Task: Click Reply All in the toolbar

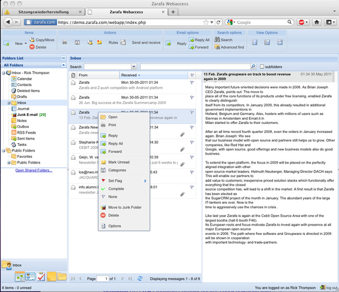Action: (199, 40)
